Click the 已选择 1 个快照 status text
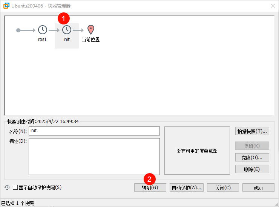The height and width of the screenshot is (207, 279). [x=17, y=203]
